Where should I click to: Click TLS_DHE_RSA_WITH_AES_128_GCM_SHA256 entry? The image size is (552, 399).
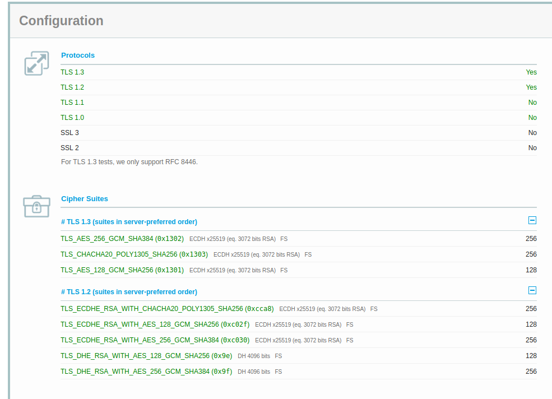tap(146, 356)
